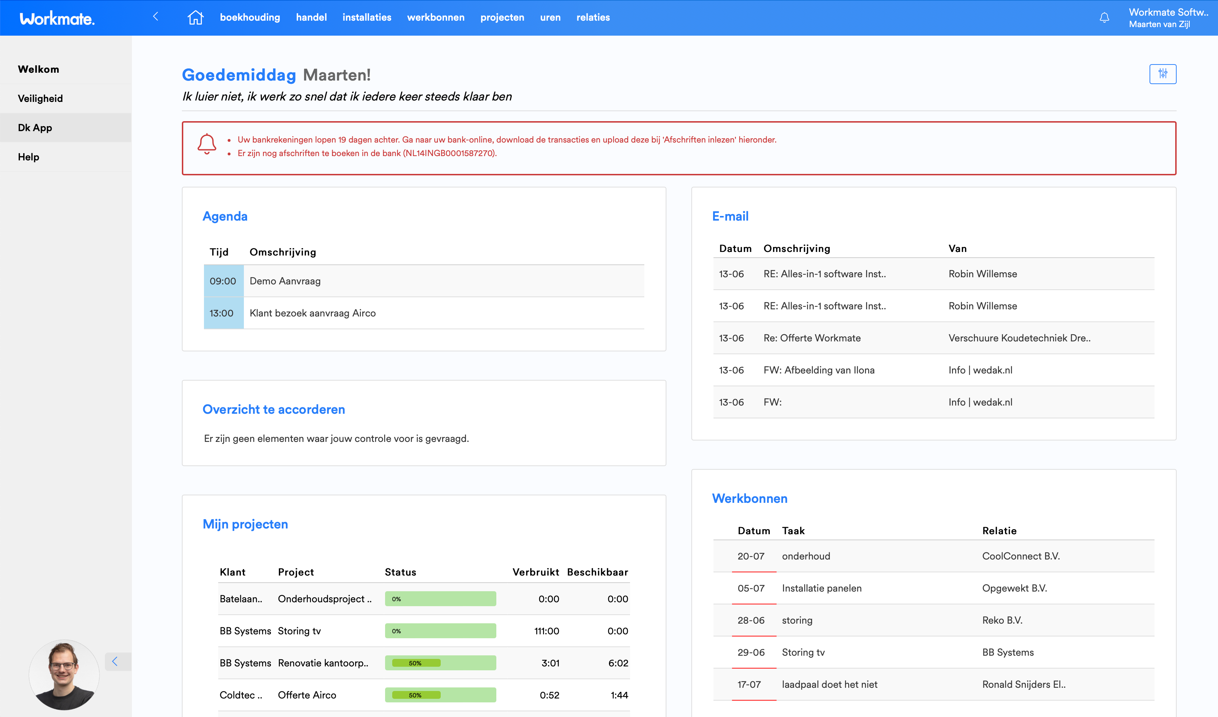Viewport: 1218px width, 717px height.
Task: Click the Agenda section heading
Action: click(x=225, y=216)
